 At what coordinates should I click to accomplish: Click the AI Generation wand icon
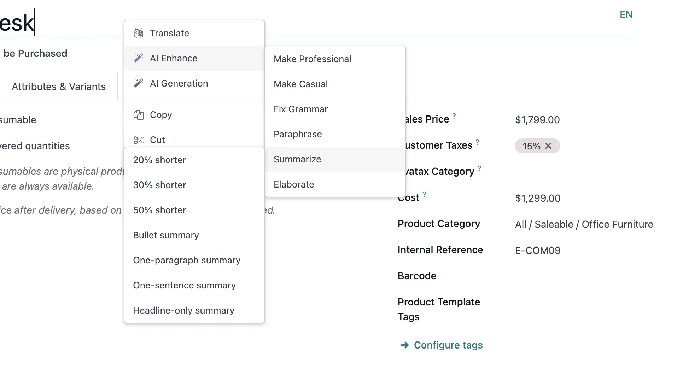pyautogui.click(x=139, y=83)
